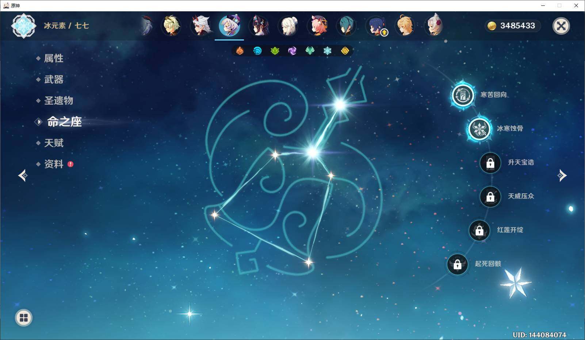The width and height of the screenshot is (585, 340).
Task: Select Xiangling's avatar with the upgrade arrow
Action: [376, 26]
